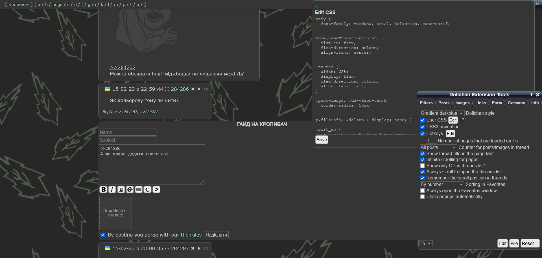Open the En language dropdown
Viewport: 542px width, 258px height.
425,243
